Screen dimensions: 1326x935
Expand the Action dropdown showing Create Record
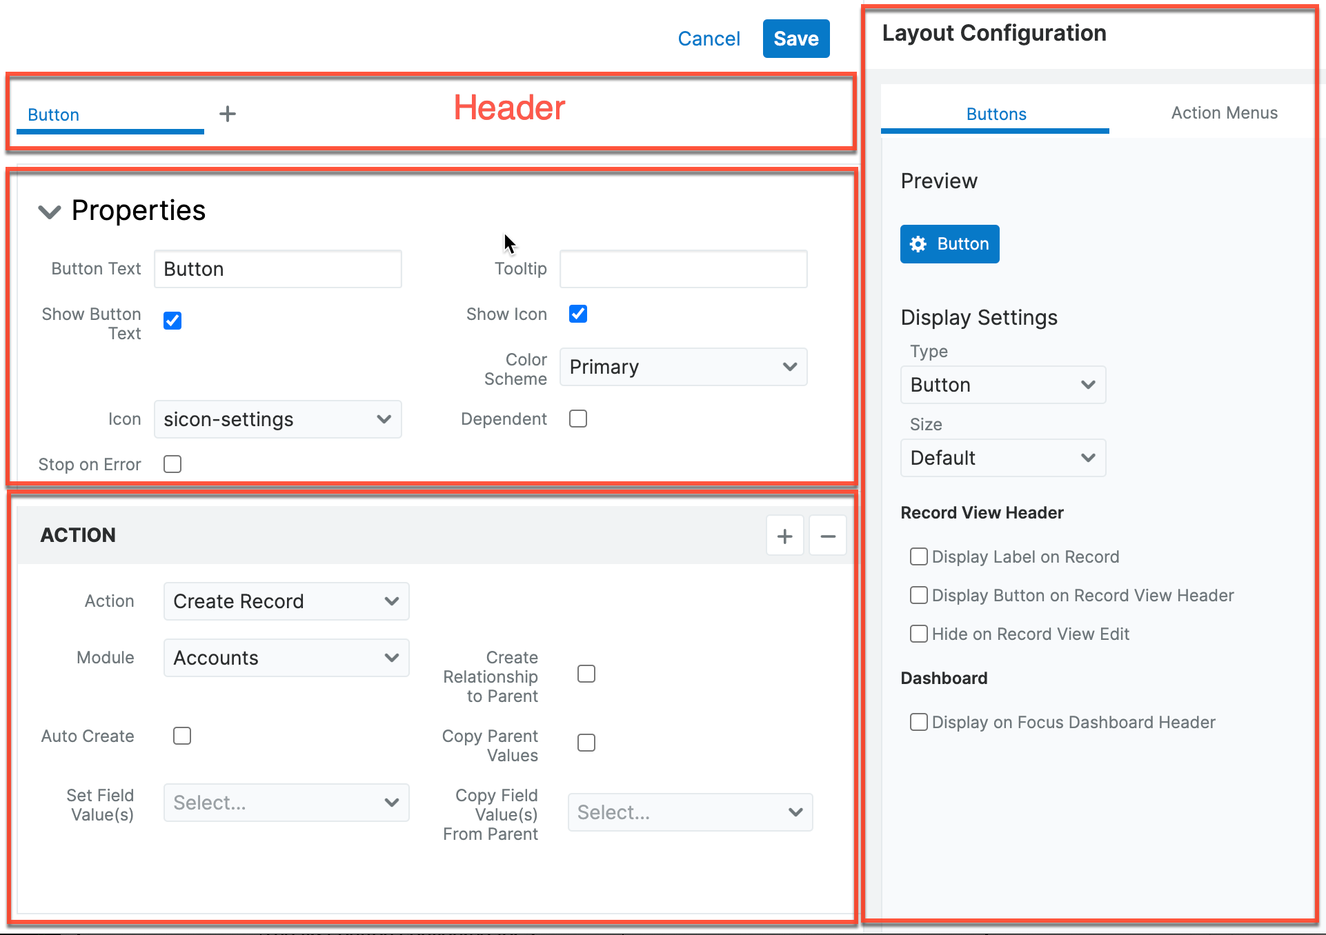tap(286, 601)
